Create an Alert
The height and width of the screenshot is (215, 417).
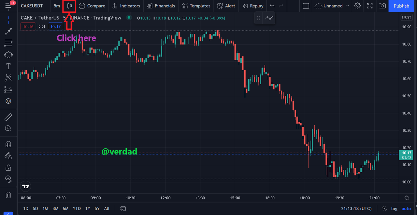tap(226, 6)
